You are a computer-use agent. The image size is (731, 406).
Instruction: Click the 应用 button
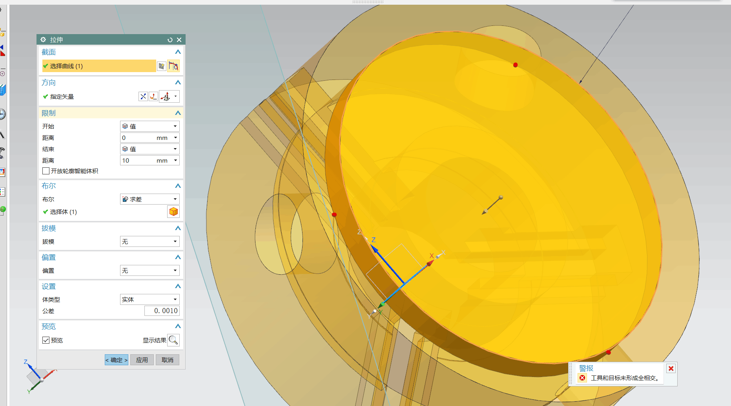[x=142, y=360]
